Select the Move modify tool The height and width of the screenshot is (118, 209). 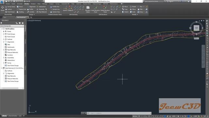125,7
